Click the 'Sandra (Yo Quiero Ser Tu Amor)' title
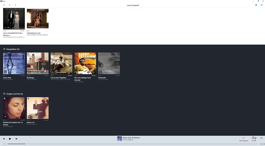265x146 pixels. (x=13, y=123)
